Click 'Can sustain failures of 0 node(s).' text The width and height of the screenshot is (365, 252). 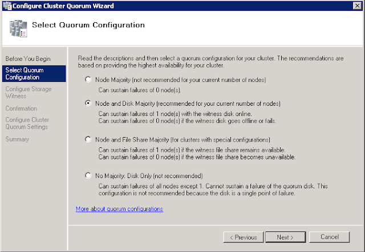[x=140, y=90]
